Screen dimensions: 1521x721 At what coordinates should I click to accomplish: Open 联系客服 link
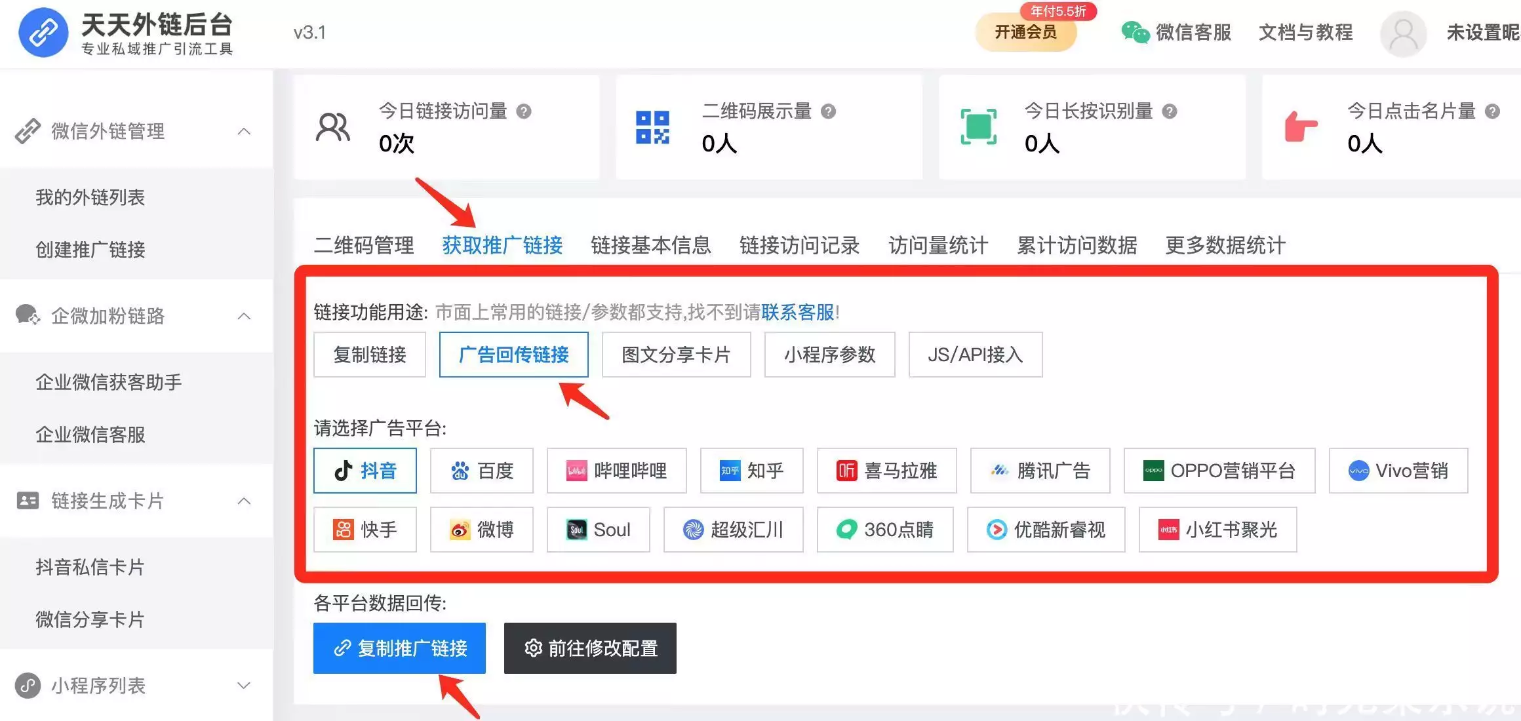click(x=797, y=313)
